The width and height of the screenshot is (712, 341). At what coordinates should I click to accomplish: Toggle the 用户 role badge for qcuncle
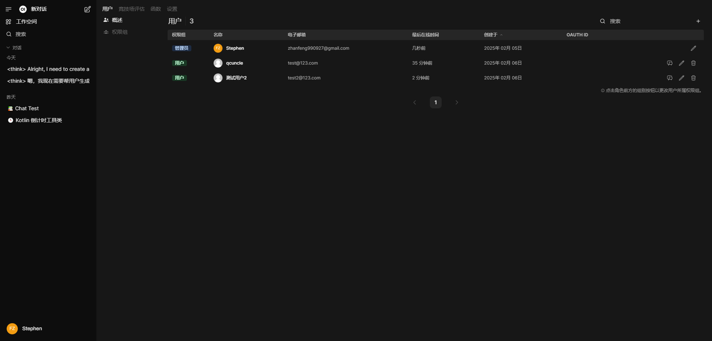tap(179, 63)
